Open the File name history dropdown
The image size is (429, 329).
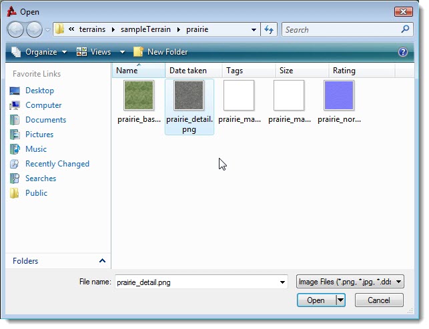[x=282, y=282]
